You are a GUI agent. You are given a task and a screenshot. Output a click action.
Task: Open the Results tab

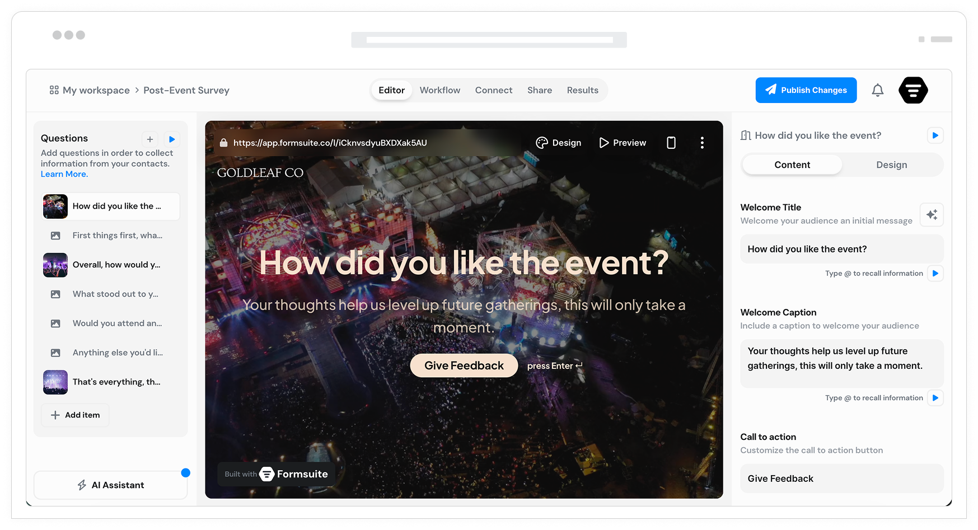[582, 90]
